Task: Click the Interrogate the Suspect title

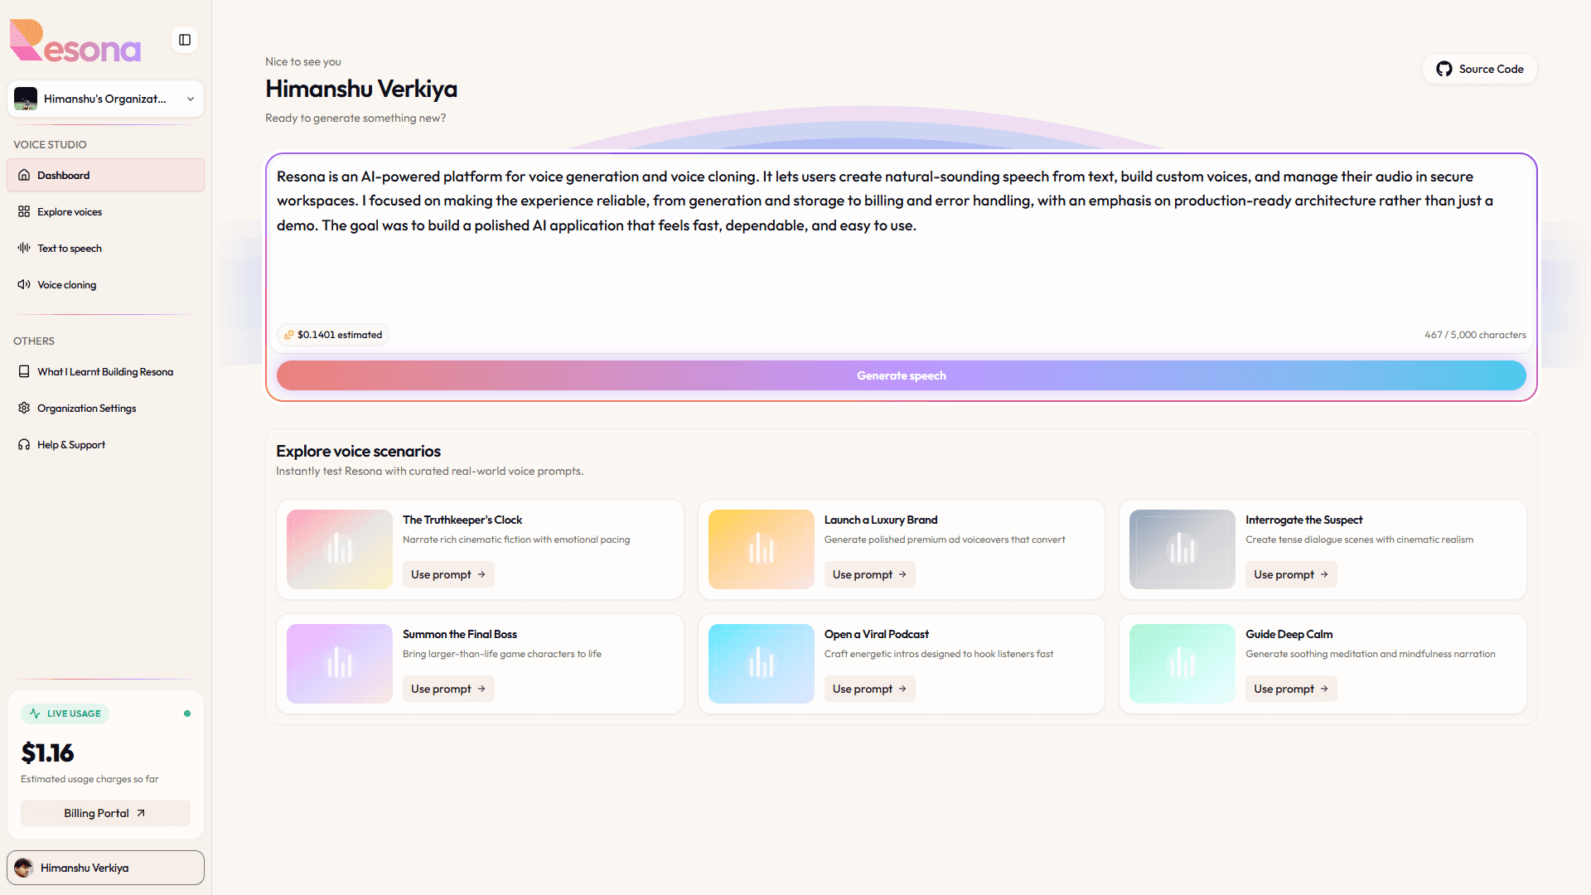Action: pyautogui.click(x=1304, y=520)
